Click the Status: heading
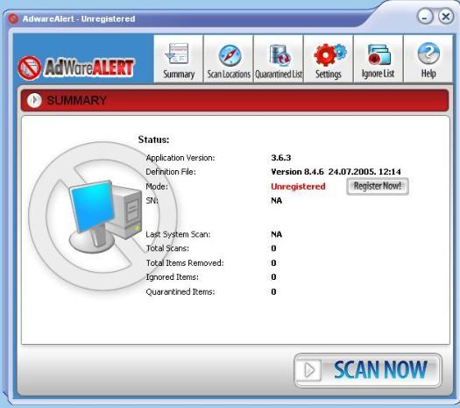This screenshot has height=408, width=460. 153,140
